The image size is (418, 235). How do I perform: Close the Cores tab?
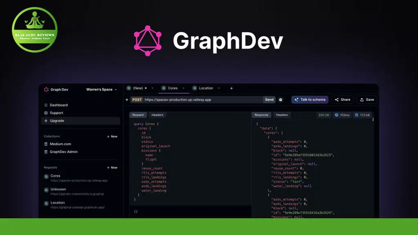pos(183,88)
